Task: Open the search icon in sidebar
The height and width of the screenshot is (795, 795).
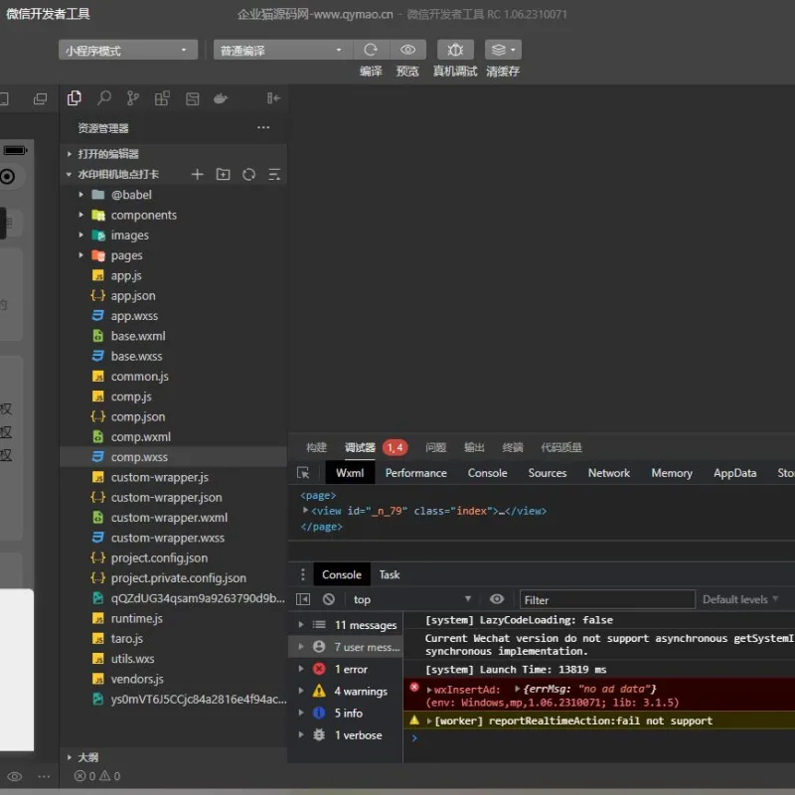Action: click(104, 97)
